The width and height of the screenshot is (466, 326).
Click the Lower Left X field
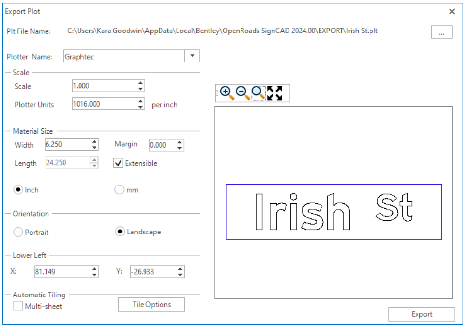(63, 271)
